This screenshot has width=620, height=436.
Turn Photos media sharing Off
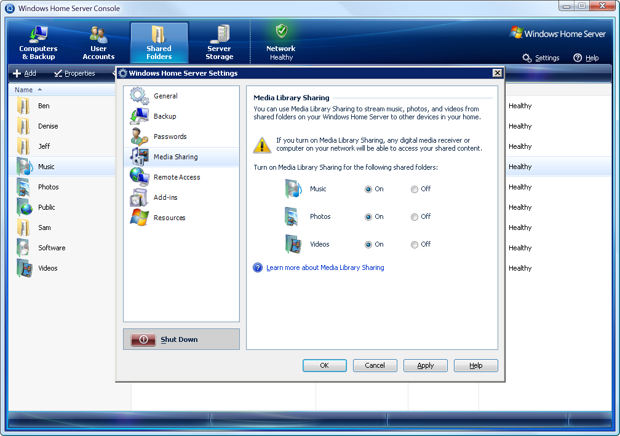(x=415, y=217)
